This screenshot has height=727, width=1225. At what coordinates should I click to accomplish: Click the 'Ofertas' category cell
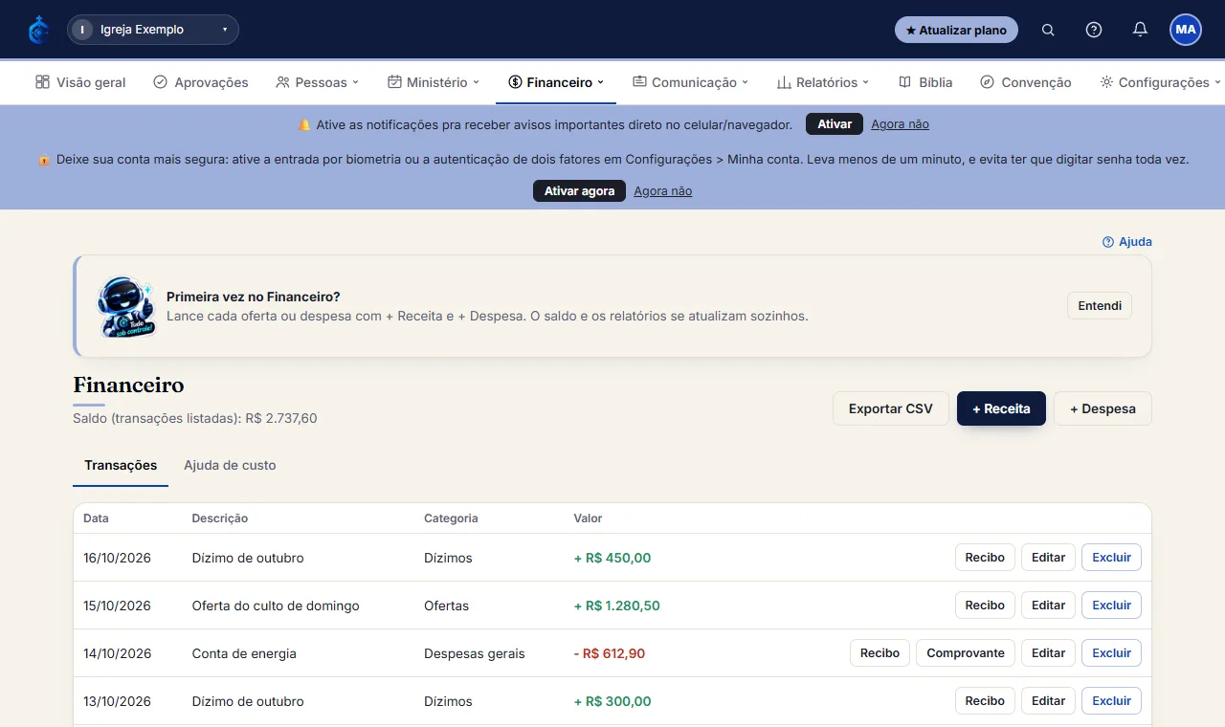pyautogui.click(x=446, y=606)
